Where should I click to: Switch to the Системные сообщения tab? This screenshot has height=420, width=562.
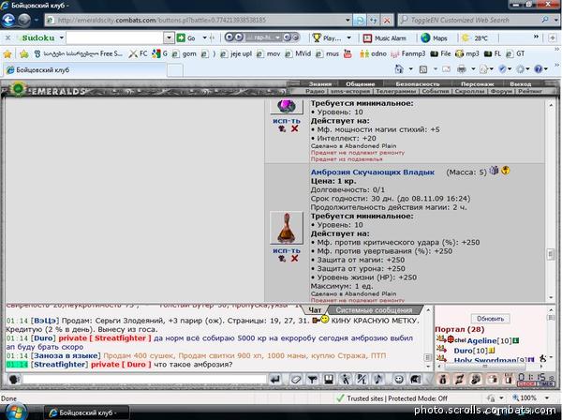(374, 310)
